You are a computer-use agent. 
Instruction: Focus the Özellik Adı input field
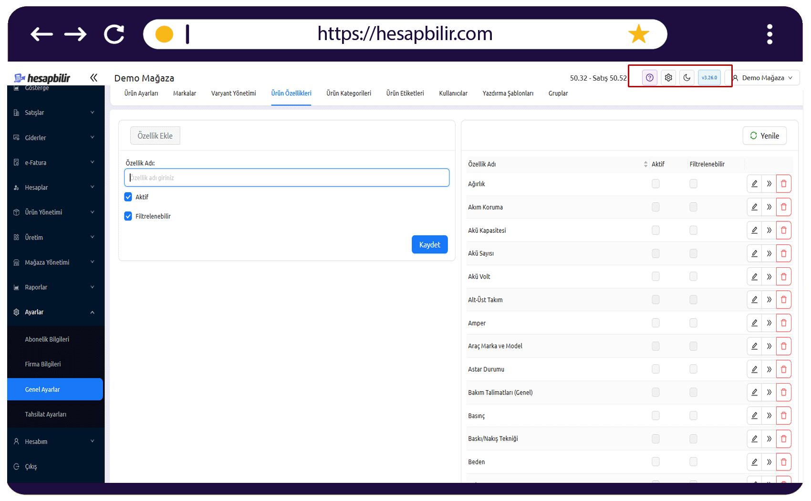(287, 177)
